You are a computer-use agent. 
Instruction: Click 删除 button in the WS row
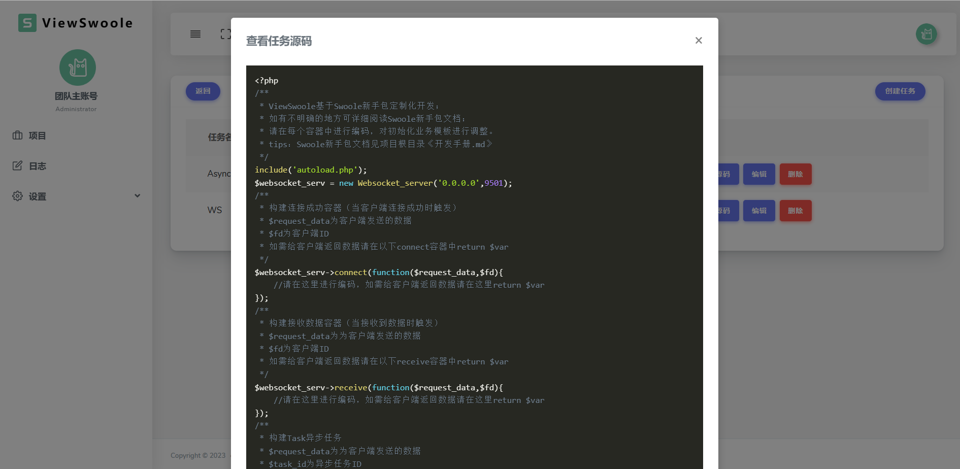pos(796,211)
